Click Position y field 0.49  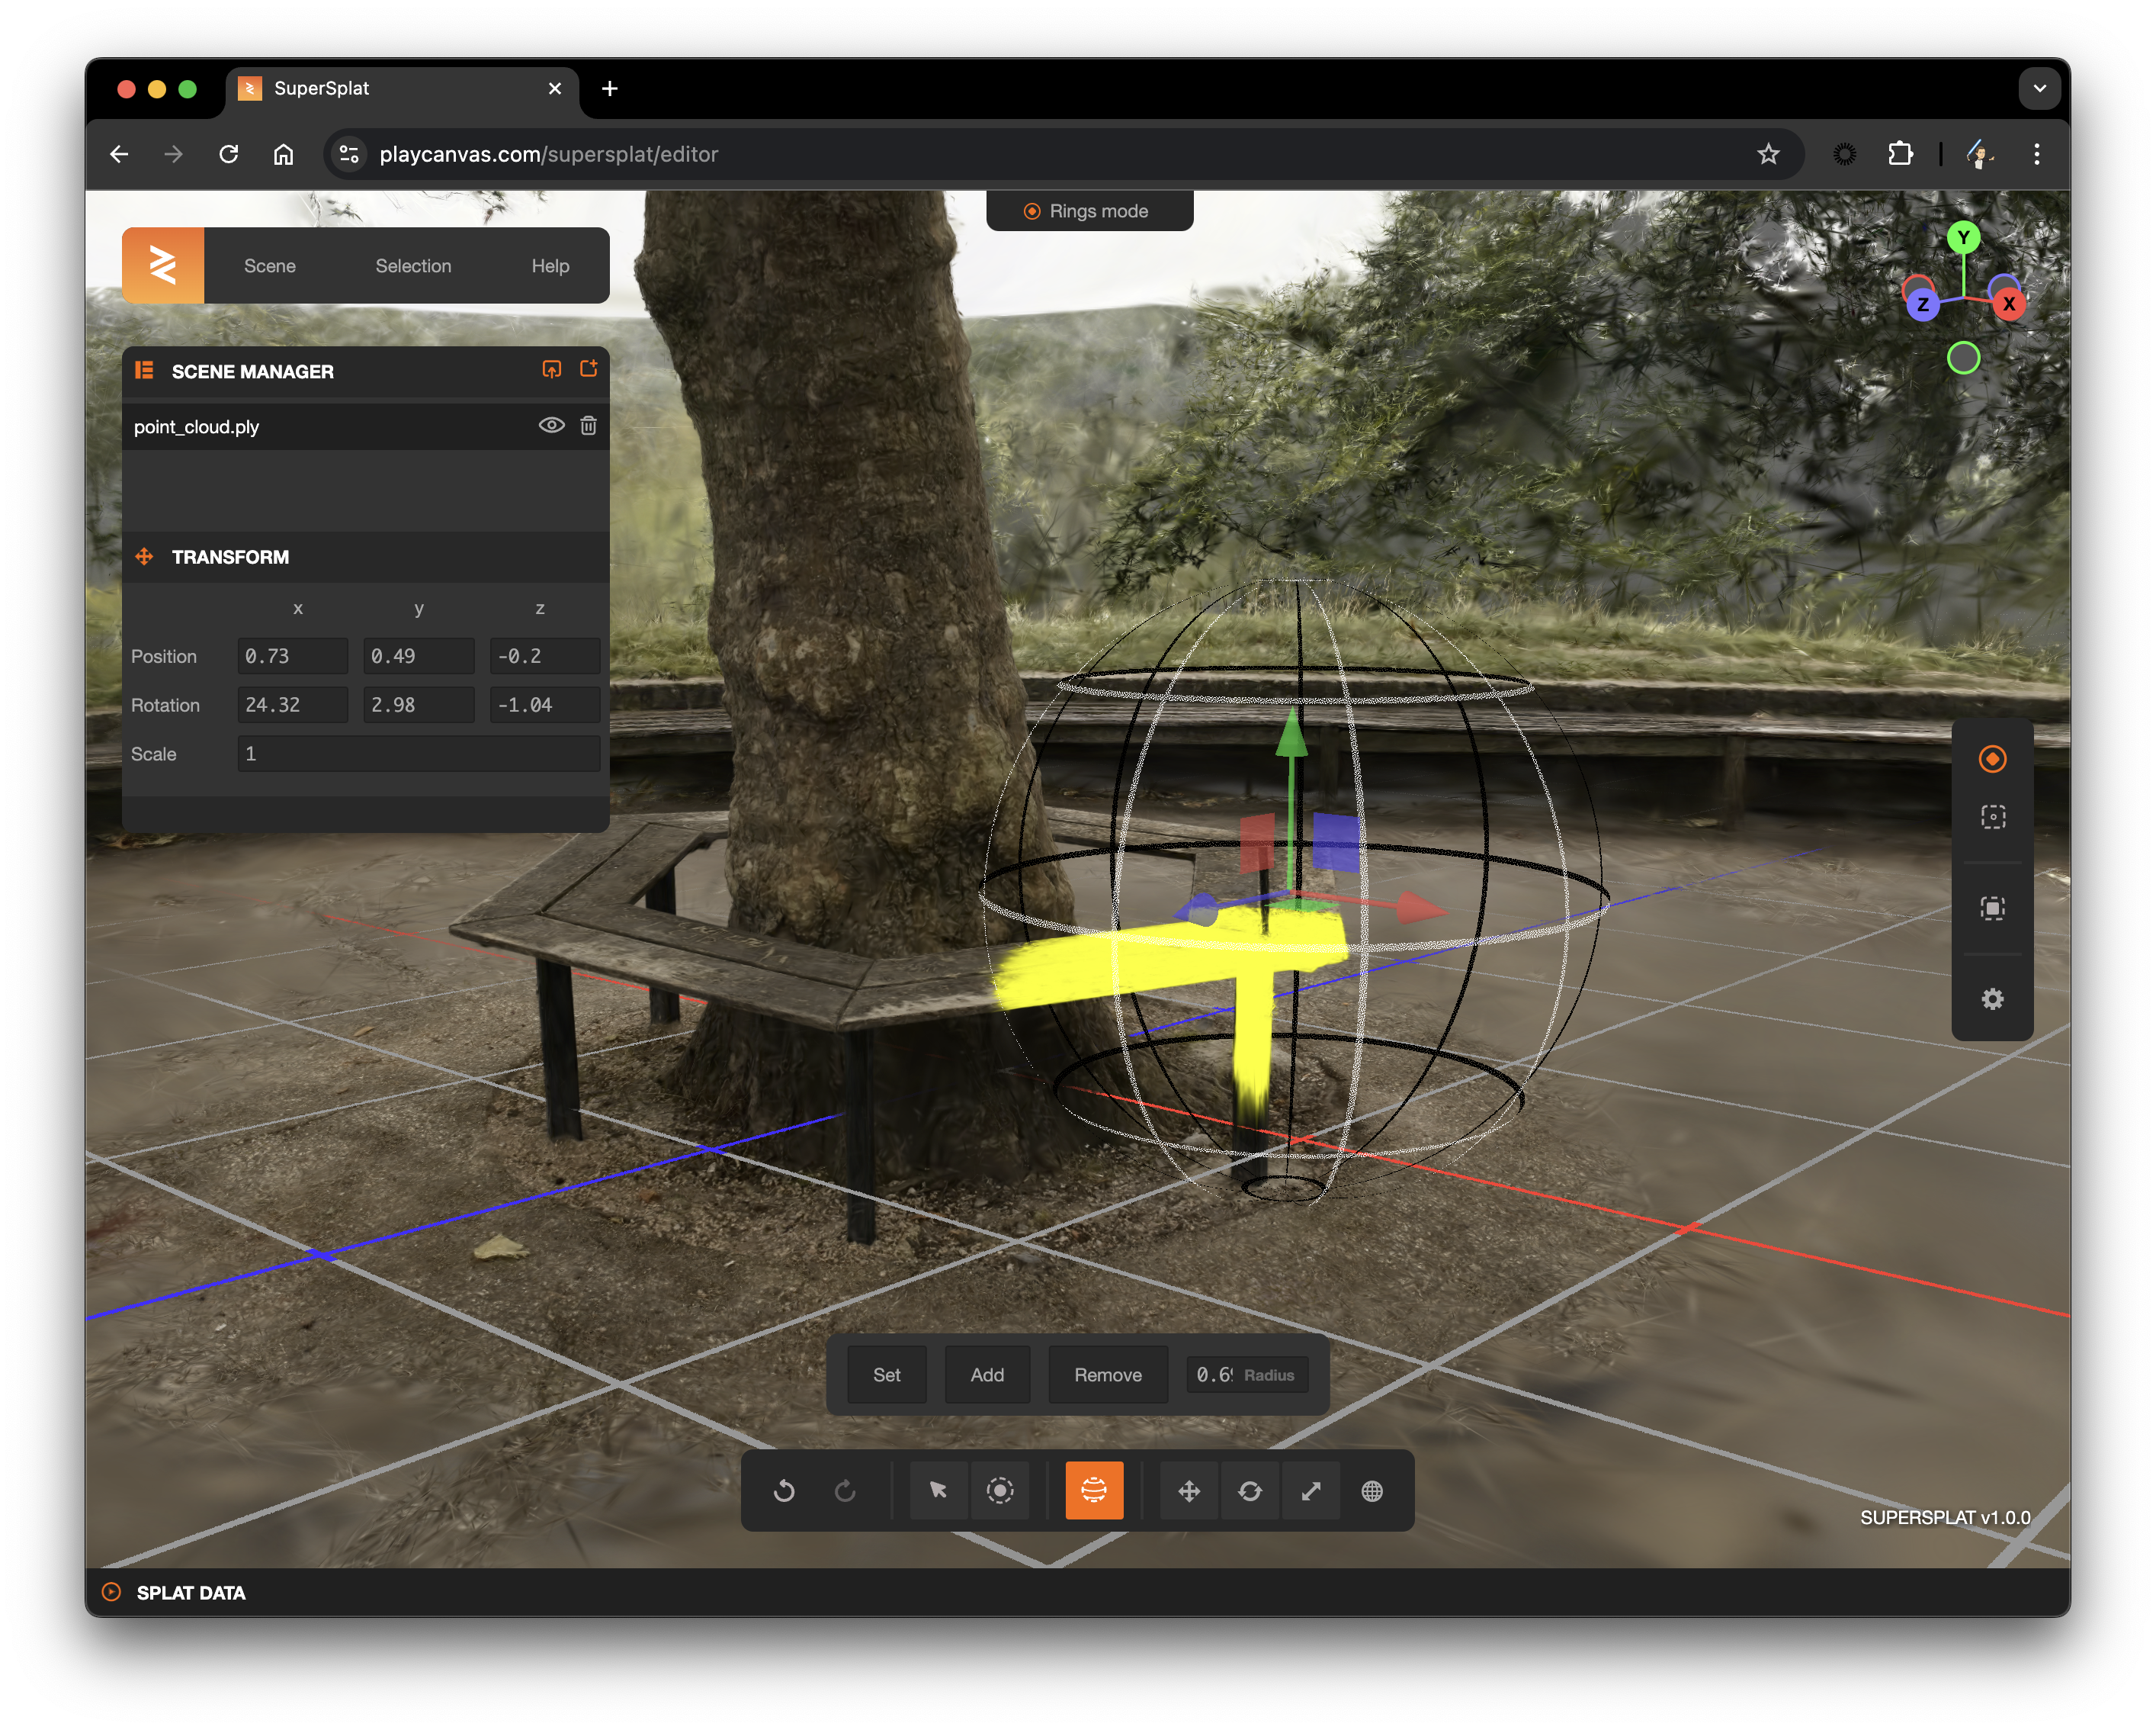click(419, 655)
